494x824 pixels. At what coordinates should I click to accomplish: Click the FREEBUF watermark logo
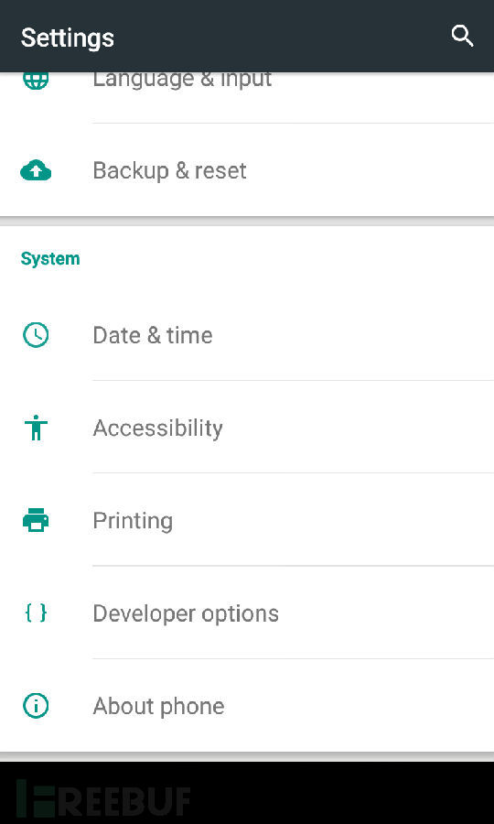[x=102, y=797]
